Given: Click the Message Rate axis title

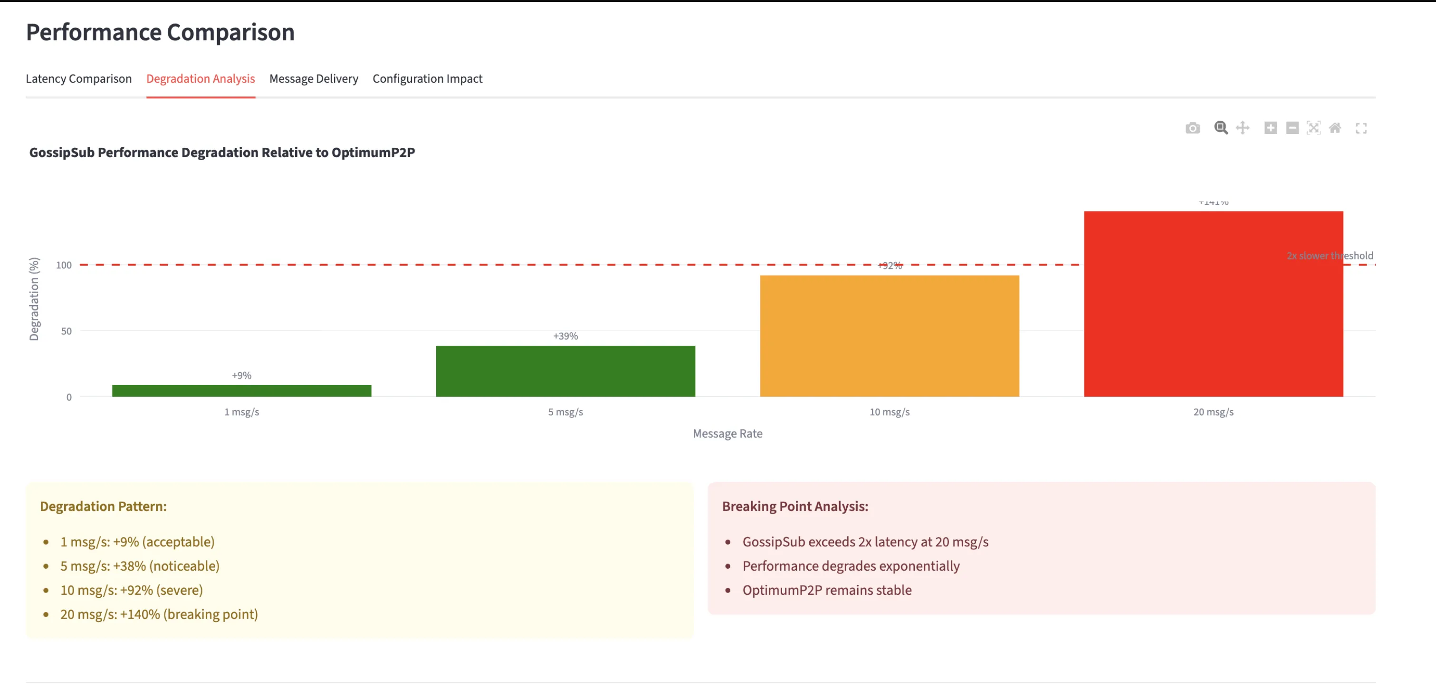Looking at the screenshot, I should [727, 433].
